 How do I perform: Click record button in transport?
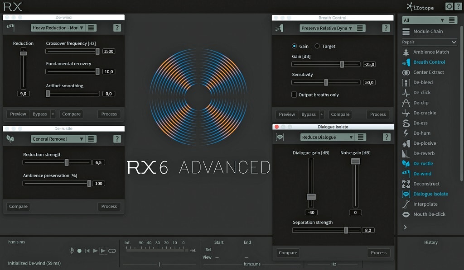pos(79,251)
